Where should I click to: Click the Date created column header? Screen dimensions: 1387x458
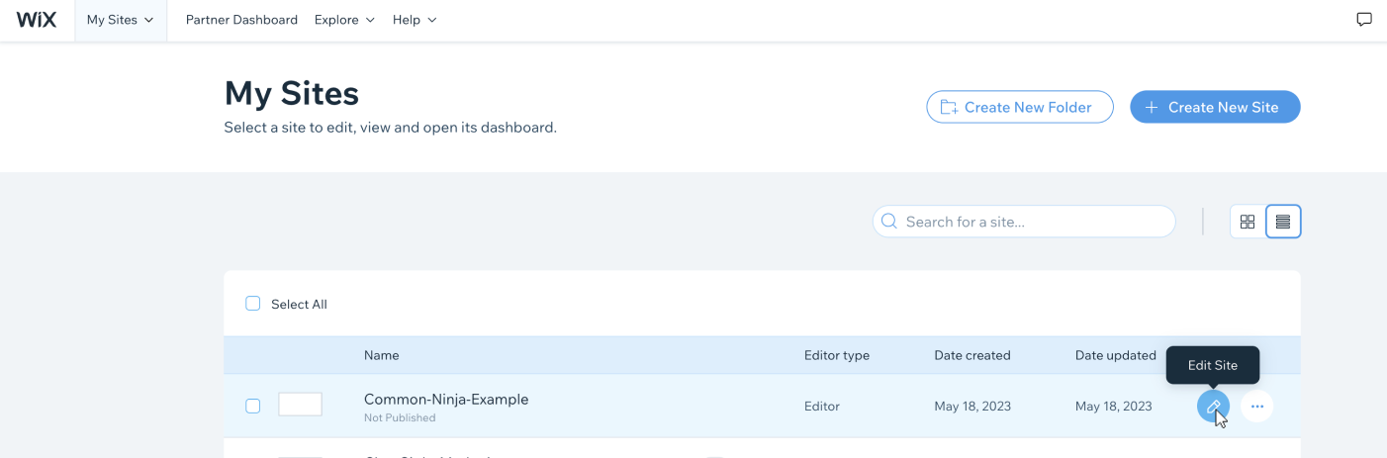click(972, 355)
